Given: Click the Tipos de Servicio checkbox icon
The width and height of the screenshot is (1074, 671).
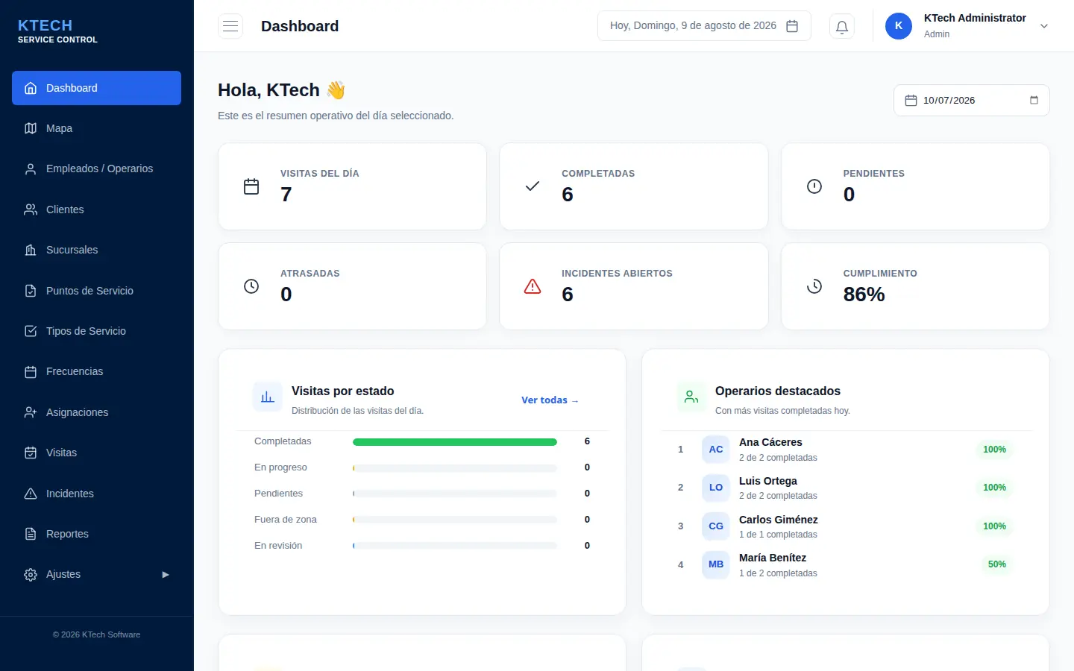Looking at the screenshot, I should coord(31,331).
